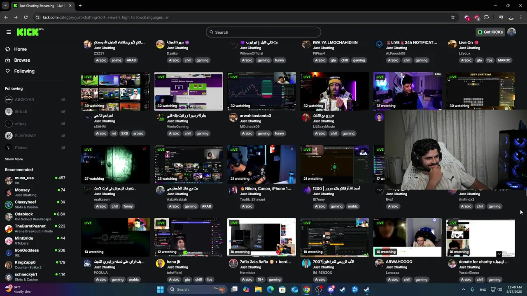Click the 'fps' tag under tofofficiel

[x=210, y=280]
